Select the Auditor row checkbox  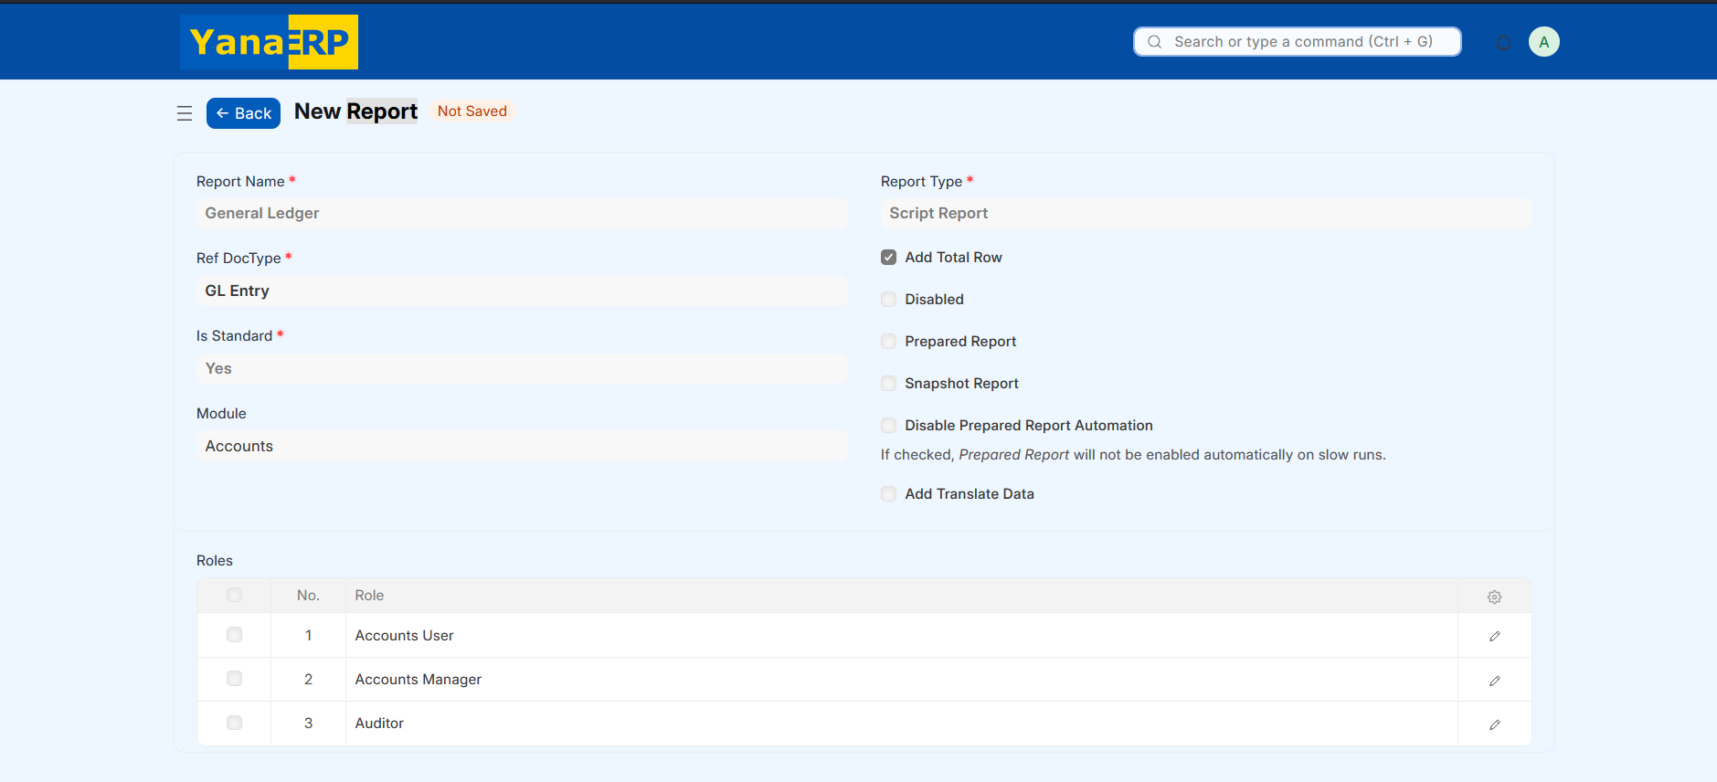(234, 723)
